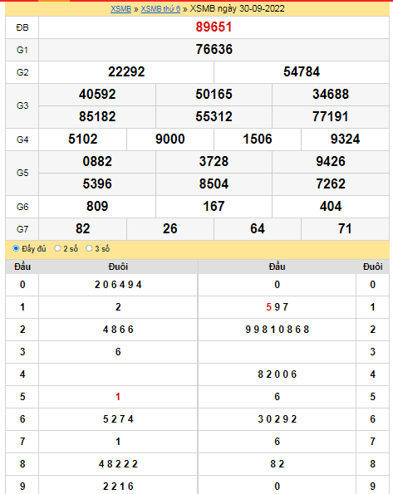The height and width of the screenshot is (494, 393).
Task: Open the XSMB breadcrumb link
Action: [120, 9]
